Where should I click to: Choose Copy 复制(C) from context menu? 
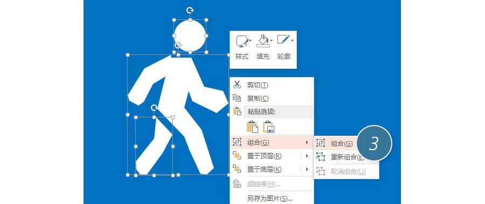click(x=258, y=99)
